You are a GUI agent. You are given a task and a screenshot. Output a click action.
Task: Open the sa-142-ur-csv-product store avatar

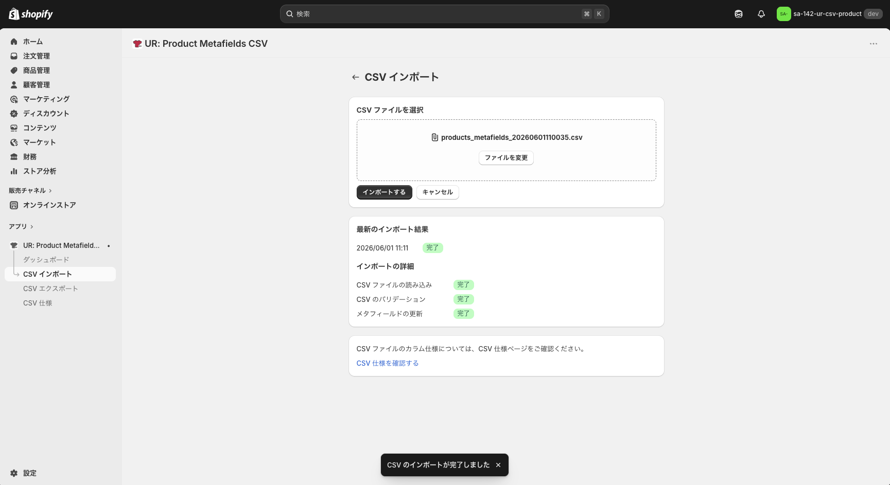(x=783, y=14)
